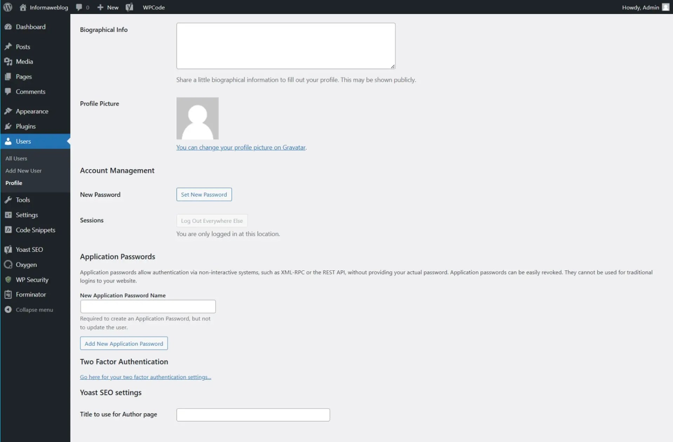Image resolution: width=673 pixels, height=442 pixels.
Task: Open the New content dropdown
Action: [108, 7]
